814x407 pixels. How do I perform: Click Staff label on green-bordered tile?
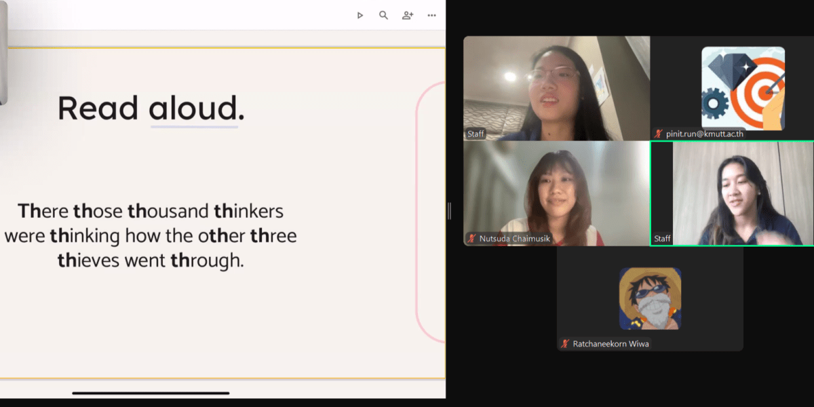point(662,239)
